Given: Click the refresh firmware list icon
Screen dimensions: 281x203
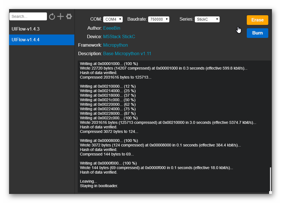Looking at the screenshot, I should (52, 16).
